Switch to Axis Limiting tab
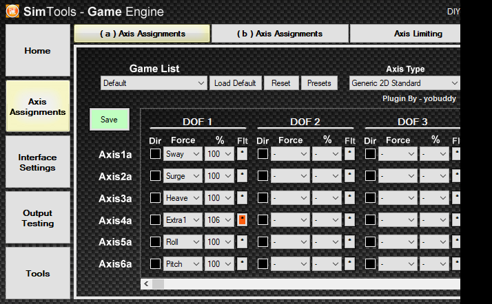 405,34
